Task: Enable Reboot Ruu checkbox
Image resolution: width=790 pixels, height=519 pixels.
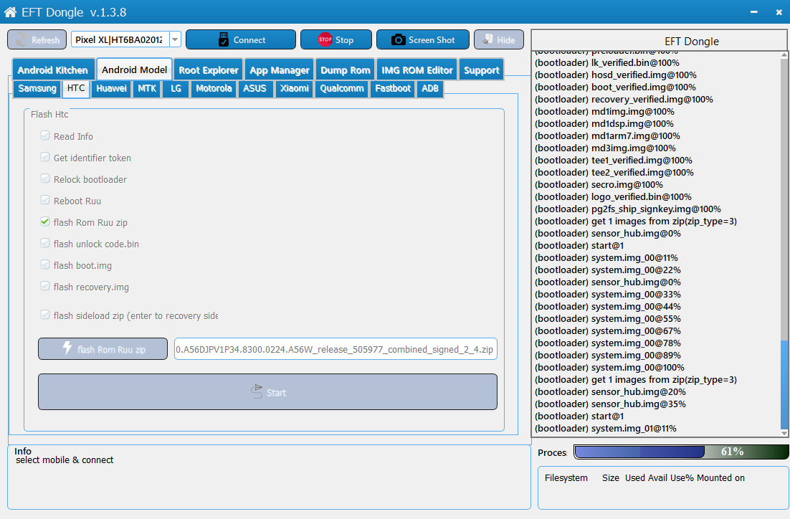Action: coord(45,200)
